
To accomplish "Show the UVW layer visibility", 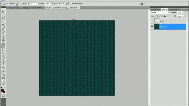I will (x=152, y=21).
